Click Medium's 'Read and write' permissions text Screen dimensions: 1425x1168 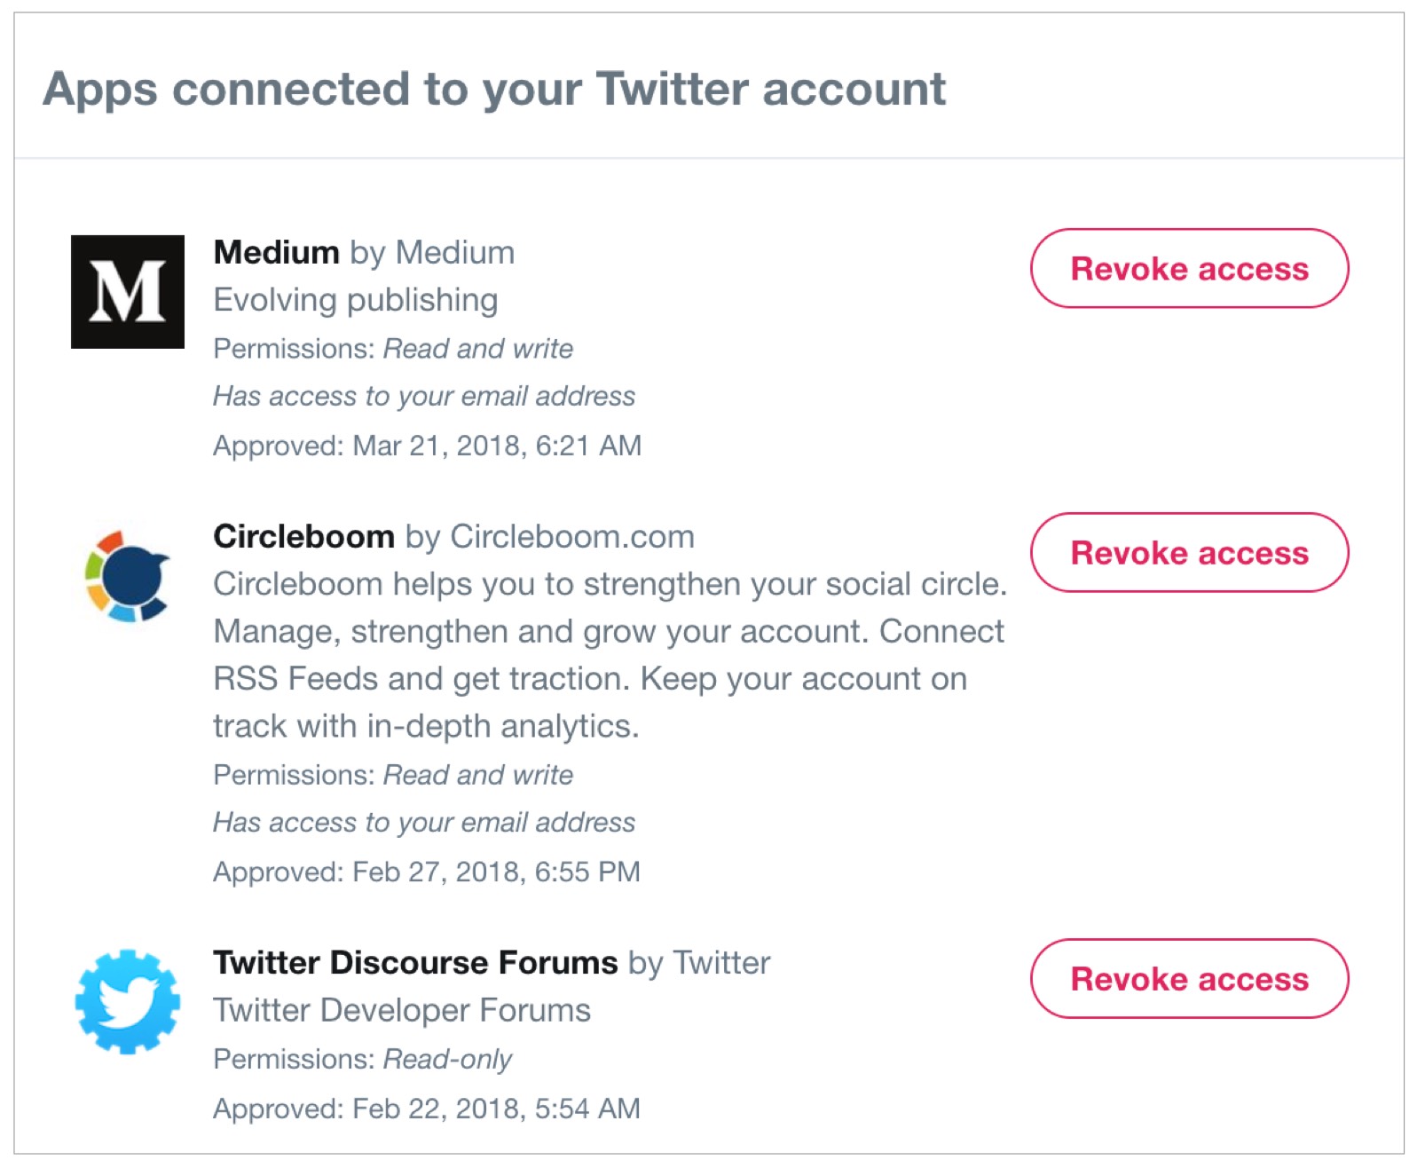[478, 349]
